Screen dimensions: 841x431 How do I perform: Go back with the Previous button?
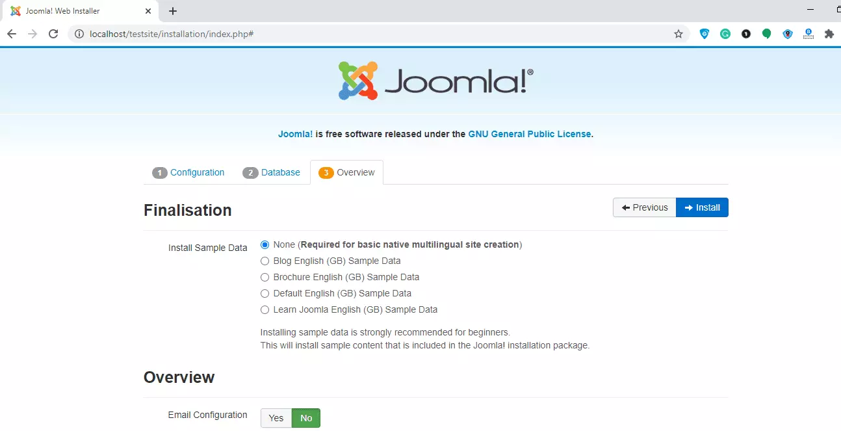pos(645,207)
